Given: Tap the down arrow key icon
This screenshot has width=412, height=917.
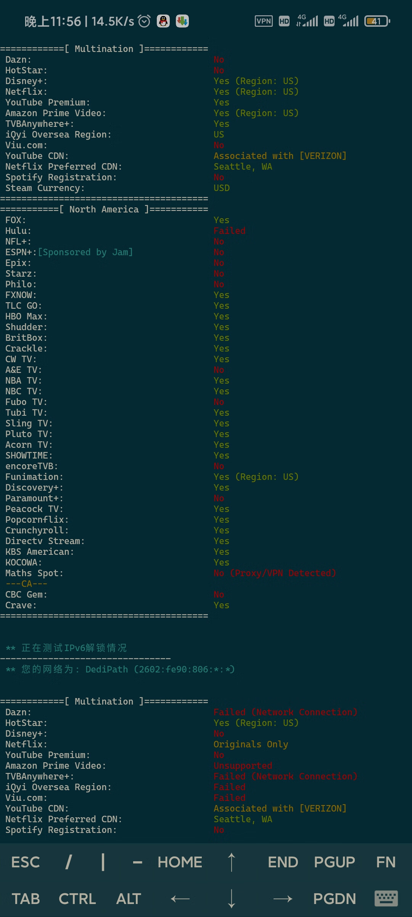Looking at the screenshot, I should pos(232,899).
